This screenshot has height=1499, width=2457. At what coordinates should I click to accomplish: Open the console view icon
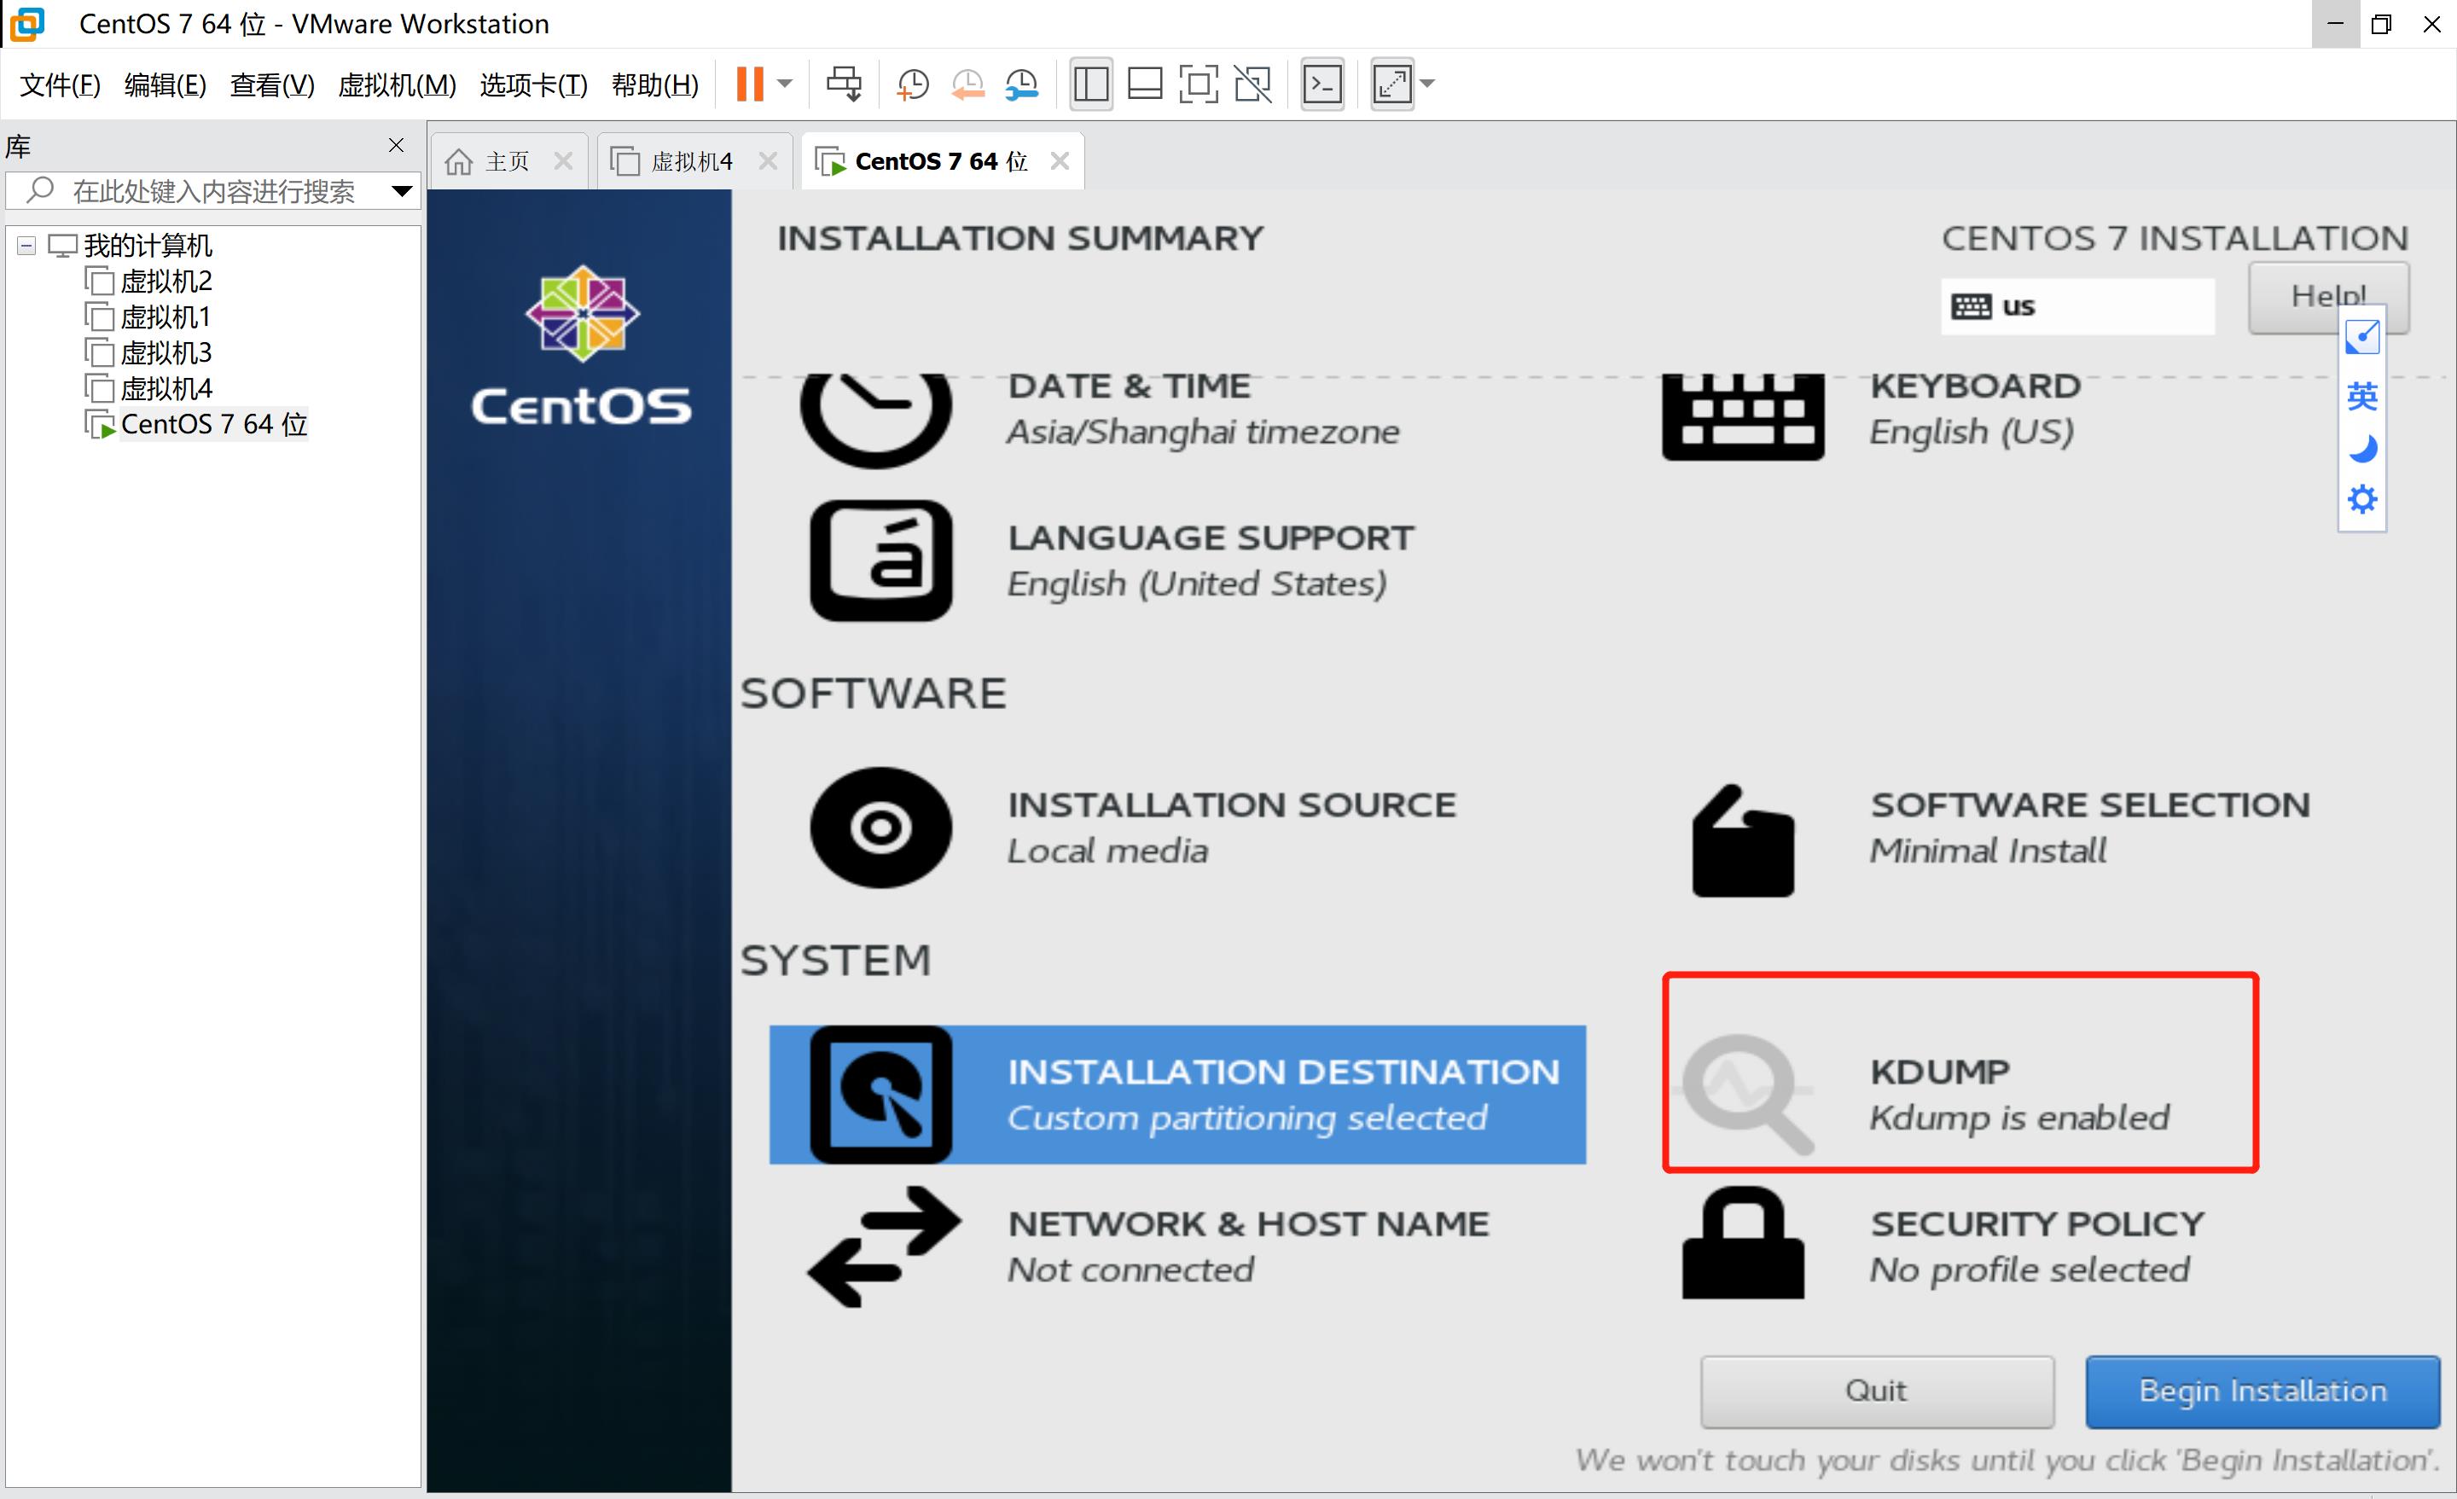[1323, 84]
